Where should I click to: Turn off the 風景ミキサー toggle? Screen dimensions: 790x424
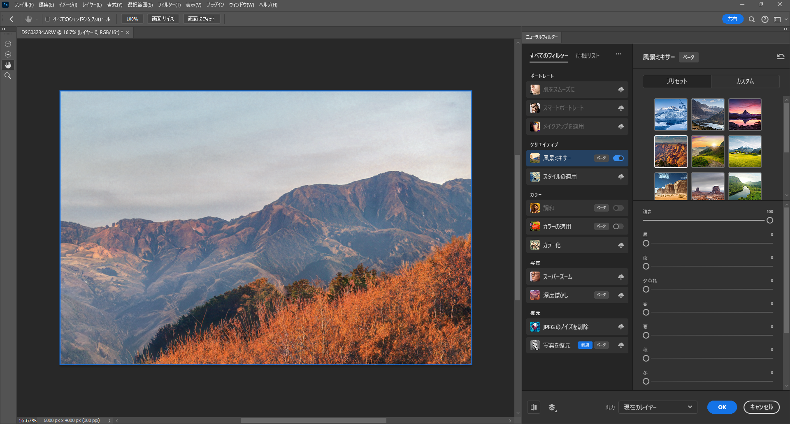point(618,158)
